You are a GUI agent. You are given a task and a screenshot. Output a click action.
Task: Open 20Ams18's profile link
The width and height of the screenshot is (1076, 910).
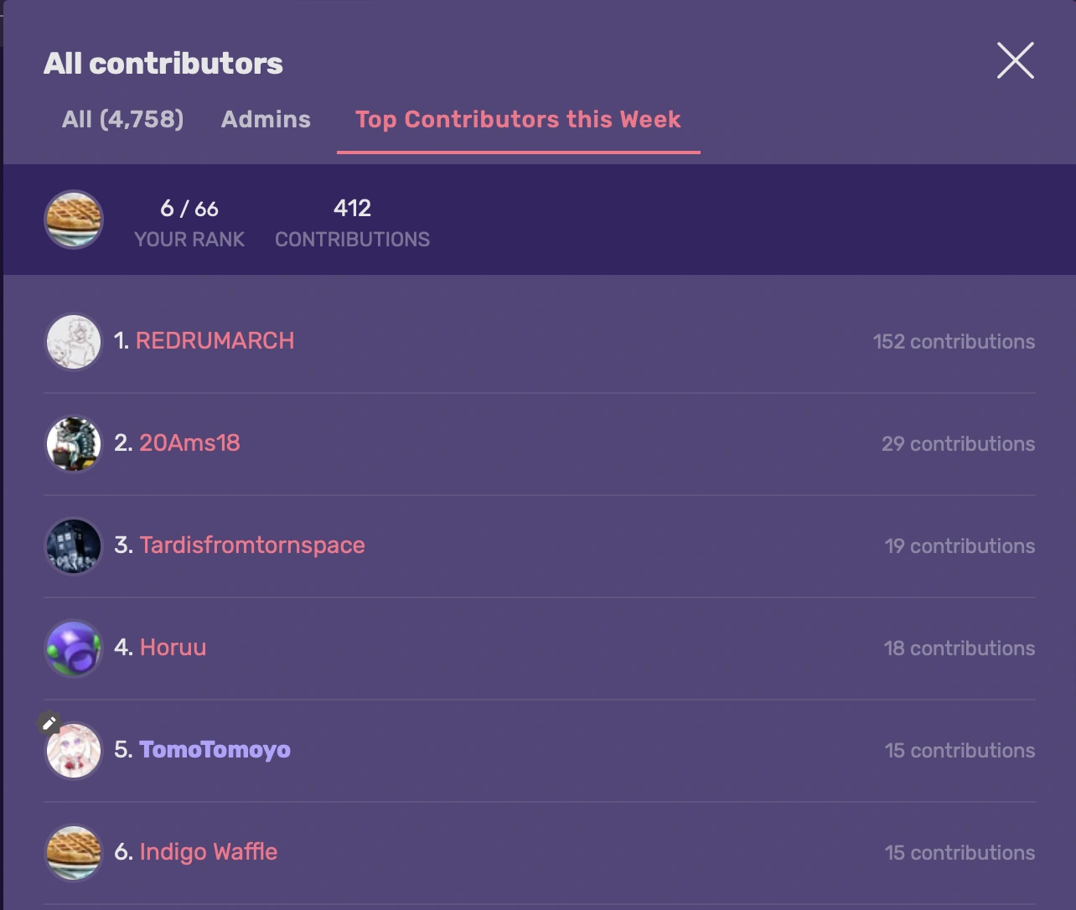coord(189,443)
